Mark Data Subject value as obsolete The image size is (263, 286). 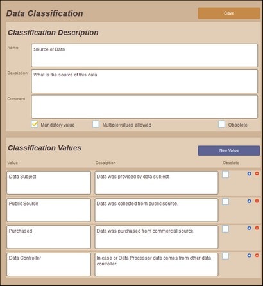tap(225, 175)
